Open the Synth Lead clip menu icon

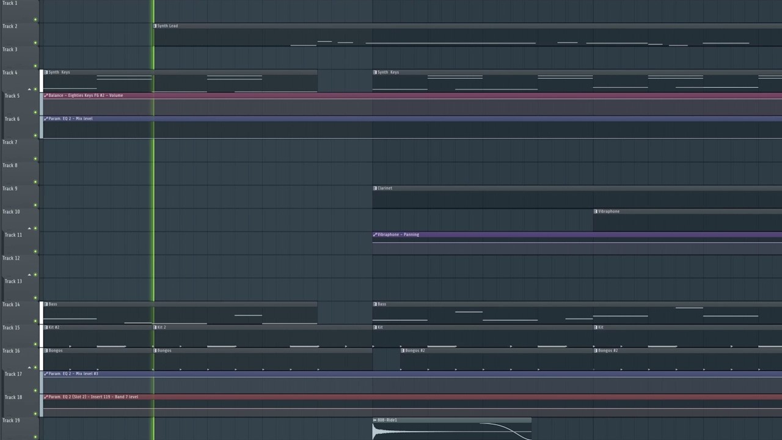pos(155,26)
